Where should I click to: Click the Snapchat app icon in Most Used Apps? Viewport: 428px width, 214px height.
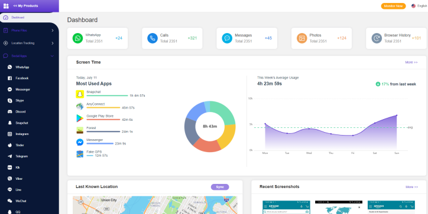pos(80,94)
